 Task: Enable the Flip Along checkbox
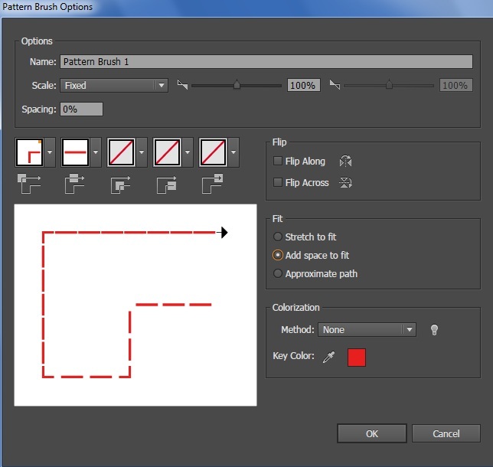pos(278,162)
